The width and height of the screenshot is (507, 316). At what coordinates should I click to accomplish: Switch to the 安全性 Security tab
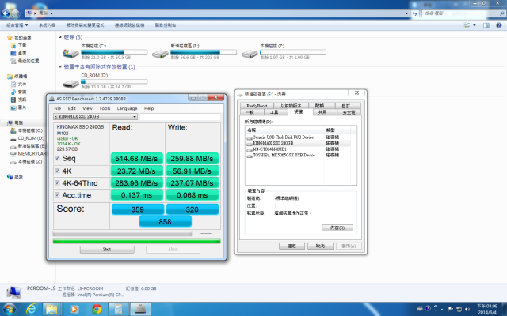[x=349, y=112]
